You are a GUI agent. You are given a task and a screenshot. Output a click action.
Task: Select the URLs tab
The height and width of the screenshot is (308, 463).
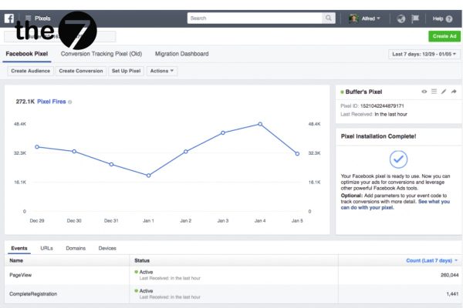coord(46,248)
